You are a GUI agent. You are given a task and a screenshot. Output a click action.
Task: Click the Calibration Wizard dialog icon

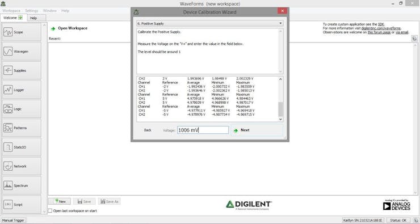[136, 12]
